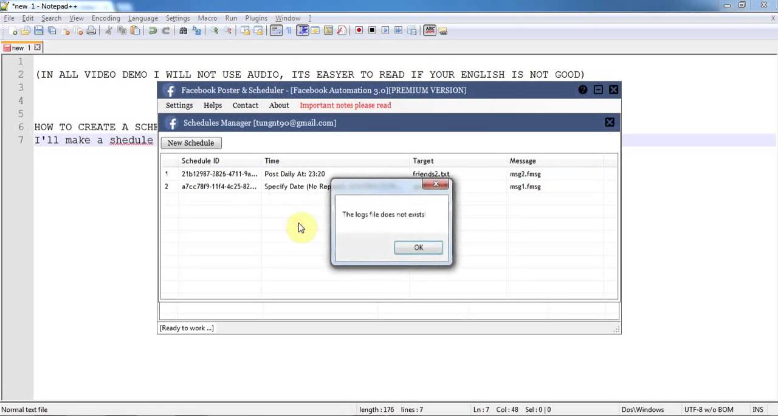Click the Redo toolbar icon

[x=167, y=30]
